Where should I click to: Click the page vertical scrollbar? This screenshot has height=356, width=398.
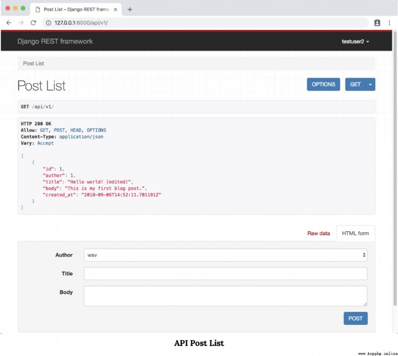[x=395, y=168]
